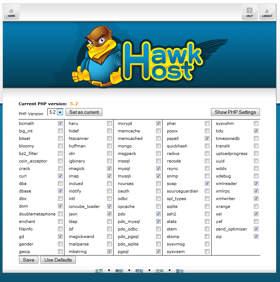This screenshot has width=280, height=282.
Task: Enable uploadprogress extension
Action: pos(256,154)
